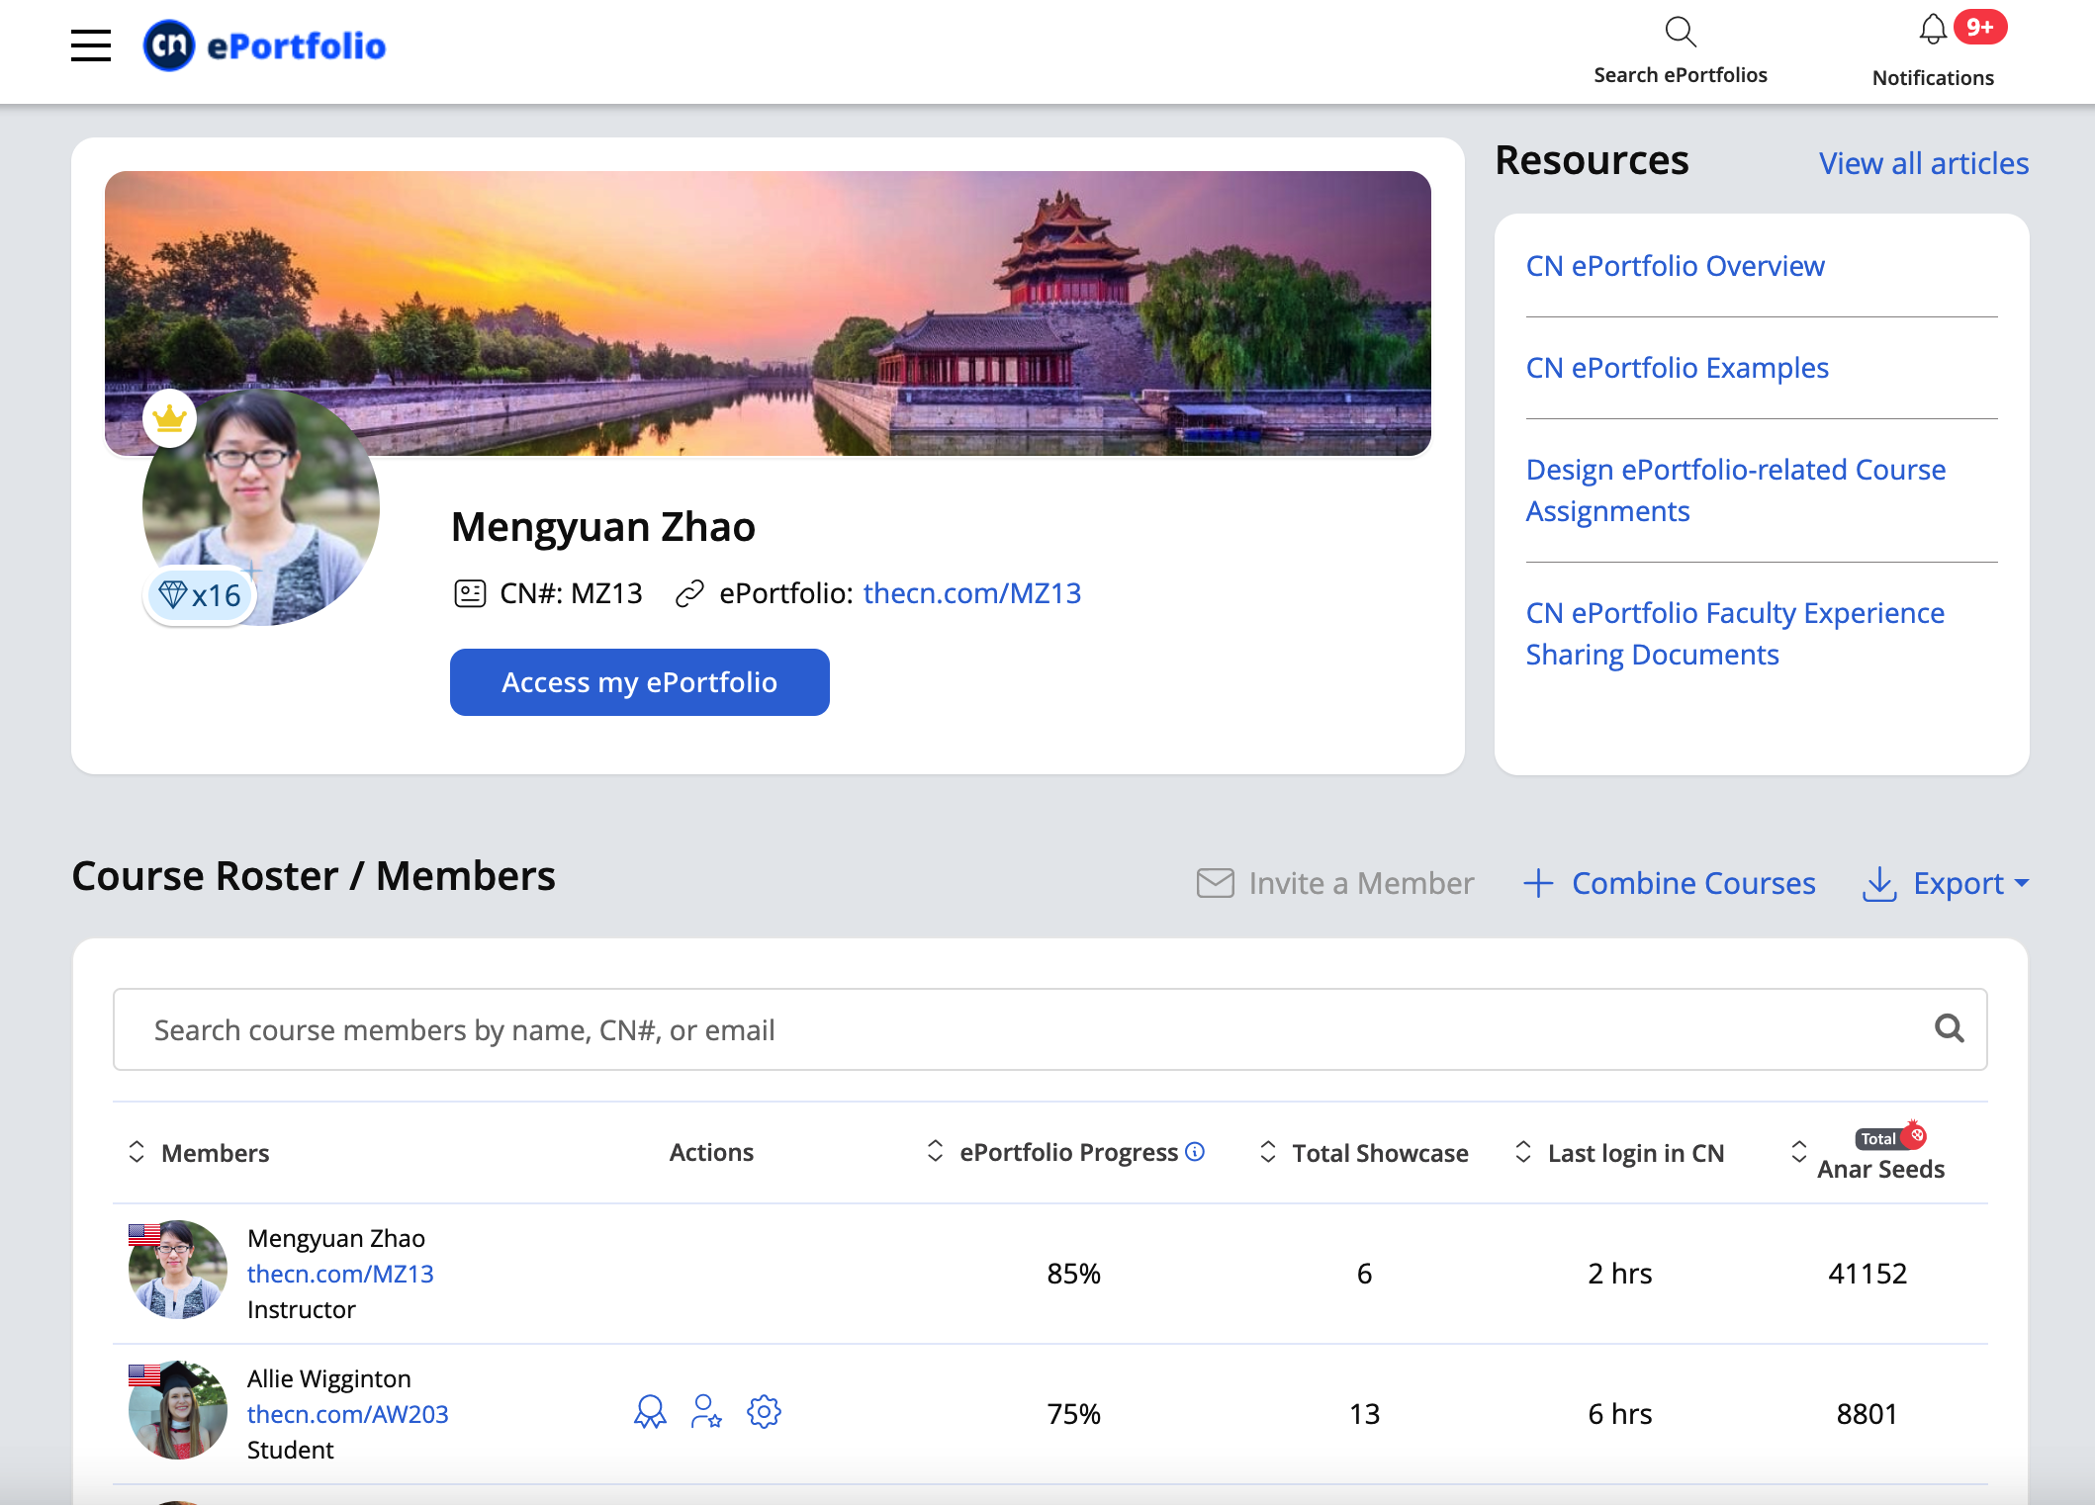Open CN ePortfolio Examples article link
Image resolution: width=2095 pixels, height=1505 pixels.
tap(1677, 368)
